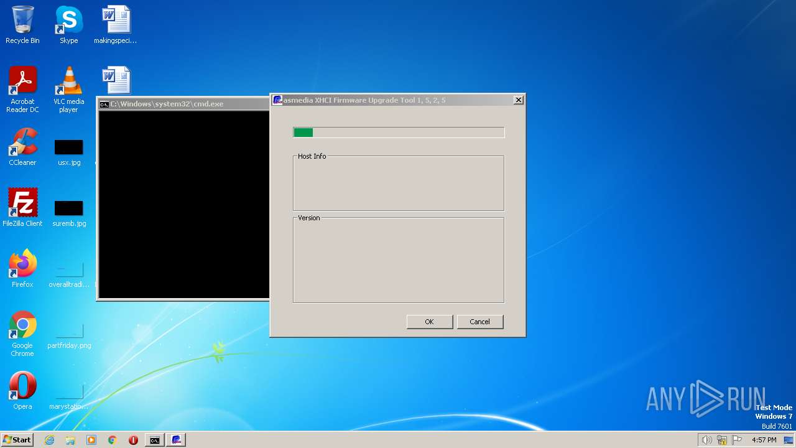Open Windows Explorer folder in taskbar
The width and height of the screenshot is (796, 448).
coord(70,440)
